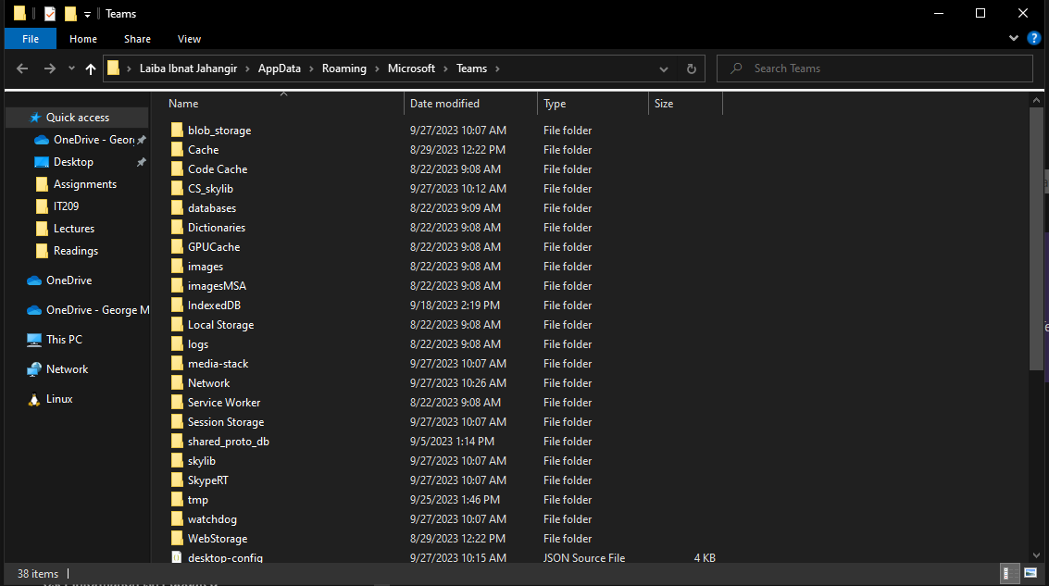Select Network globe icon in sidebar
The width and height of the screenshot is (1049, 586).
(x=34, y=369)
